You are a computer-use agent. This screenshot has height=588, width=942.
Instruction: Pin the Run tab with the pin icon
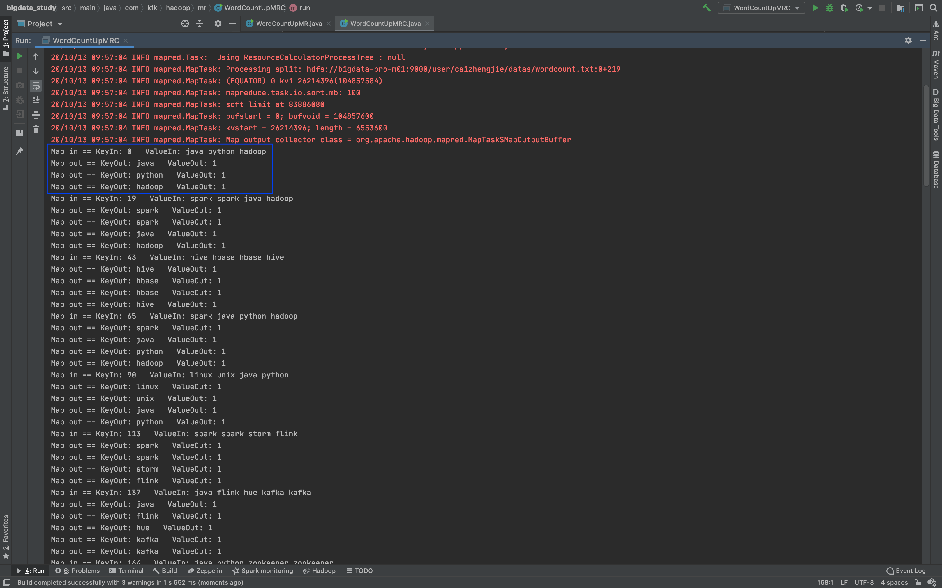[19, 151]
